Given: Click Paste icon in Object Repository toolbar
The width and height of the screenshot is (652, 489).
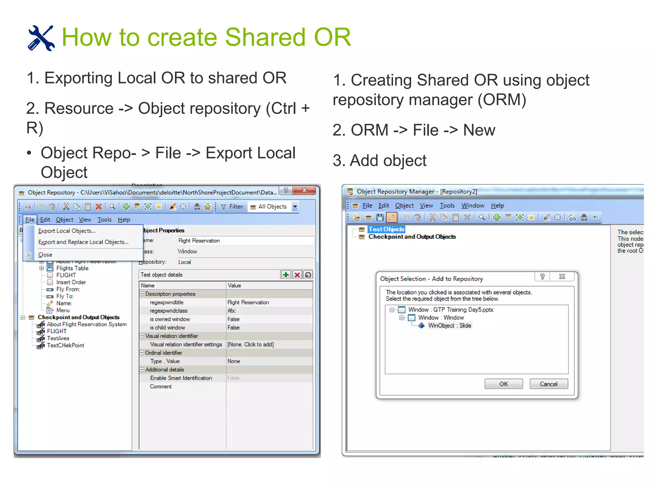Looking at the screenshot, I should [x=88, y=207].
